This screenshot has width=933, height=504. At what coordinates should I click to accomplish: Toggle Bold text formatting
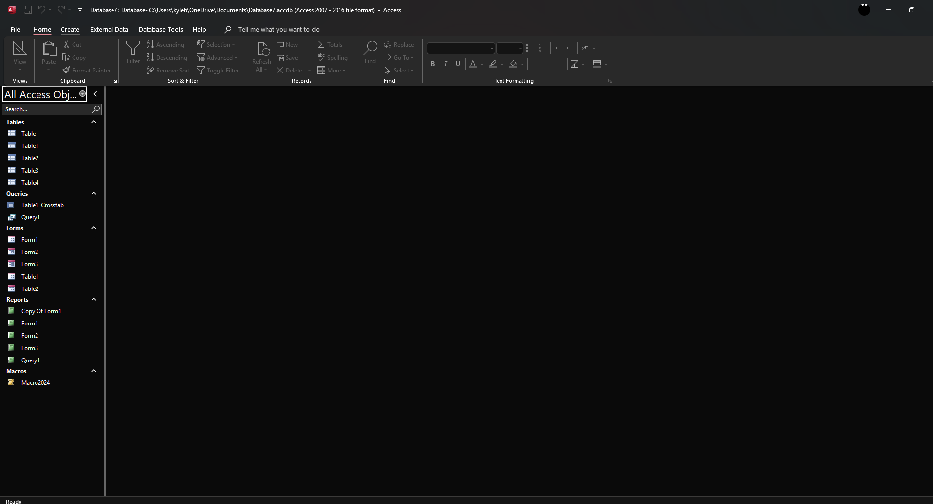click(x=433, y=64)
